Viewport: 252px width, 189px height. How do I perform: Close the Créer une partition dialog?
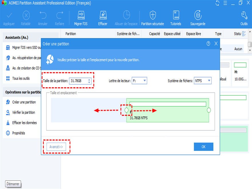click(x=216, y=44)
